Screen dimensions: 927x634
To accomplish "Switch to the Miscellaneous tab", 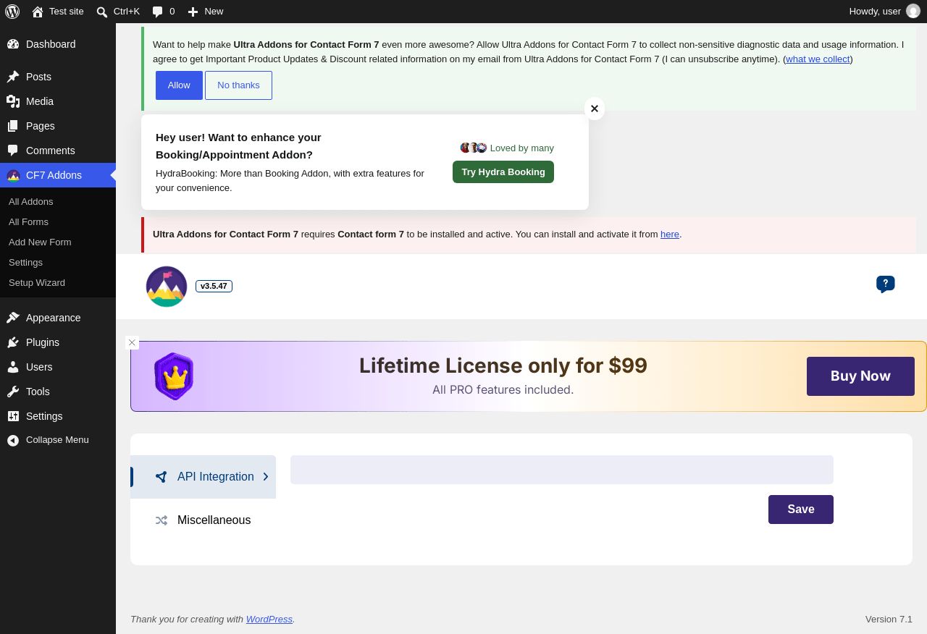I will [204, 520].
